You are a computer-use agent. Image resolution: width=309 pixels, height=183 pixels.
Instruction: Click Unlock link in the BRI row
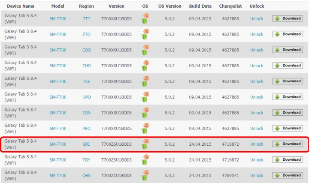tap(257, 144)
